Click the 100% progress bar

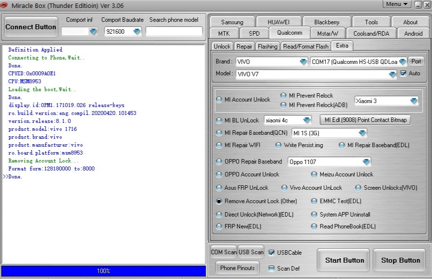(103, 271)
